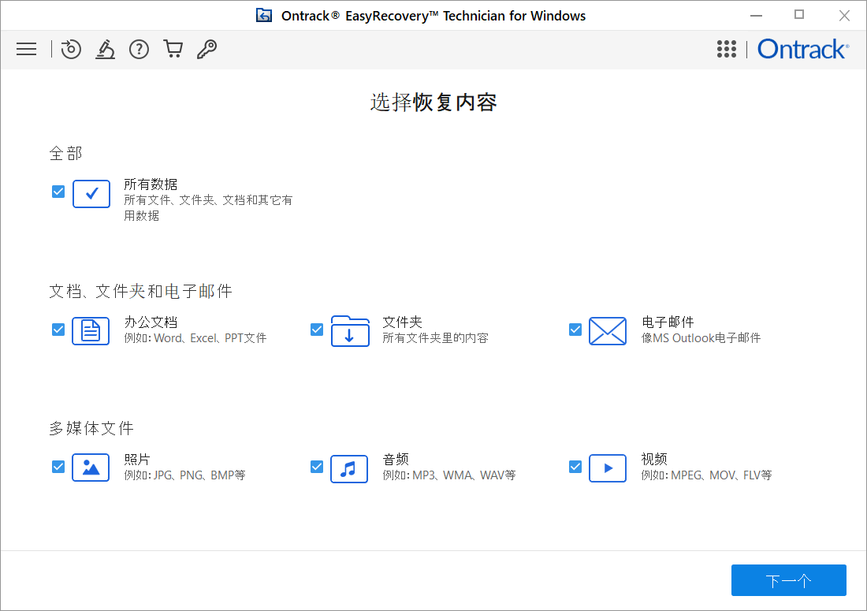The height and width of the screenshot is (611, 867).
Task: Click the 所有数据 label text
Action: point(151,184)
